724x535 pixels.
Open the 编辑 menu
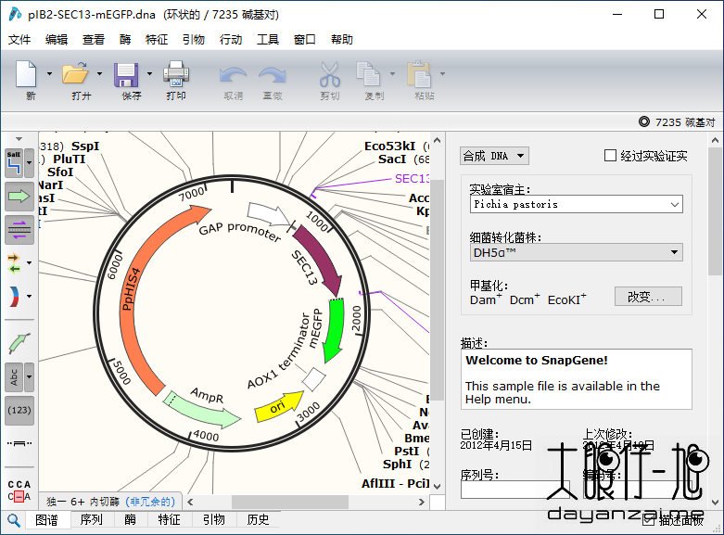(57, 40)
